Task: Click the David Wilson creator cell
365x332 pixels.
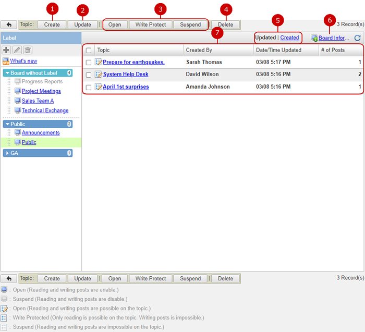Action: 202,74
